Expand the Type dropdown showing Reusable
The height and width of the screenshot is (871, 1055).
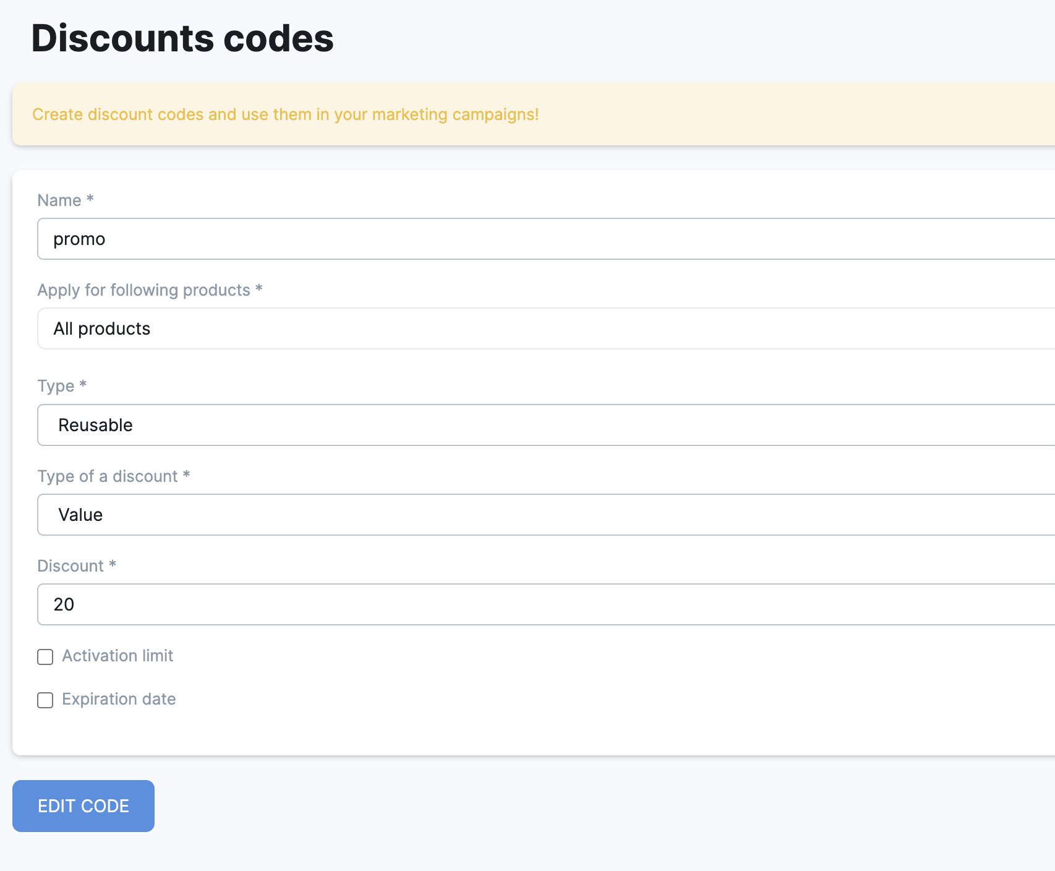pyautogui.click(x=544, y=425)
